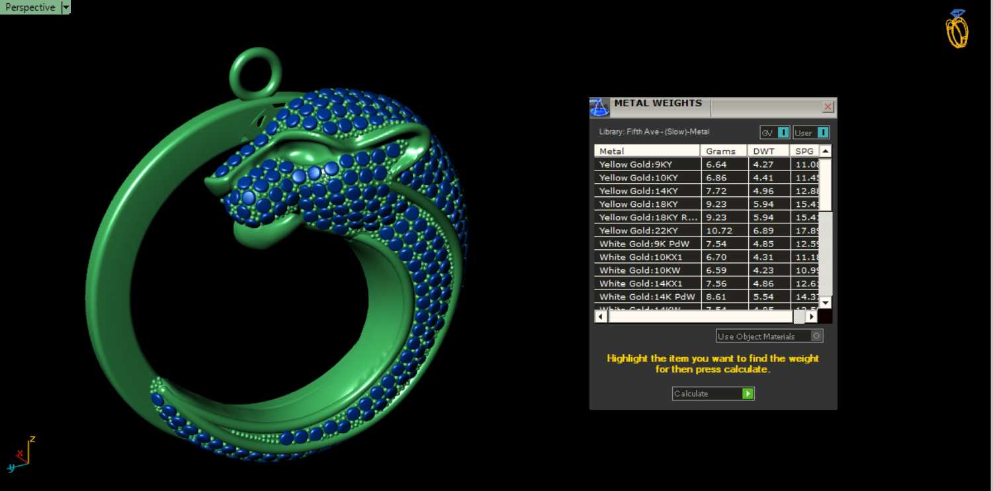
Task: Click the green arrow on Calculate
Action: 748,394
